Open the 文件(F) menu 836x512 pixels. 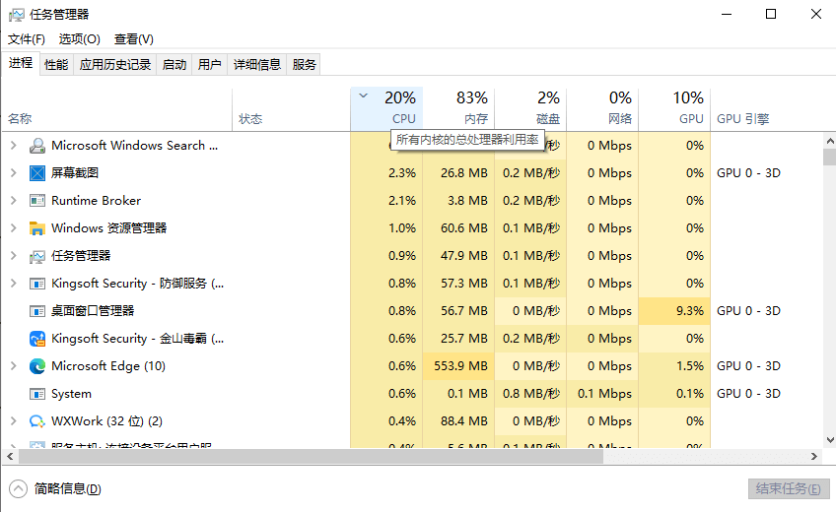[x=26, y=38]
